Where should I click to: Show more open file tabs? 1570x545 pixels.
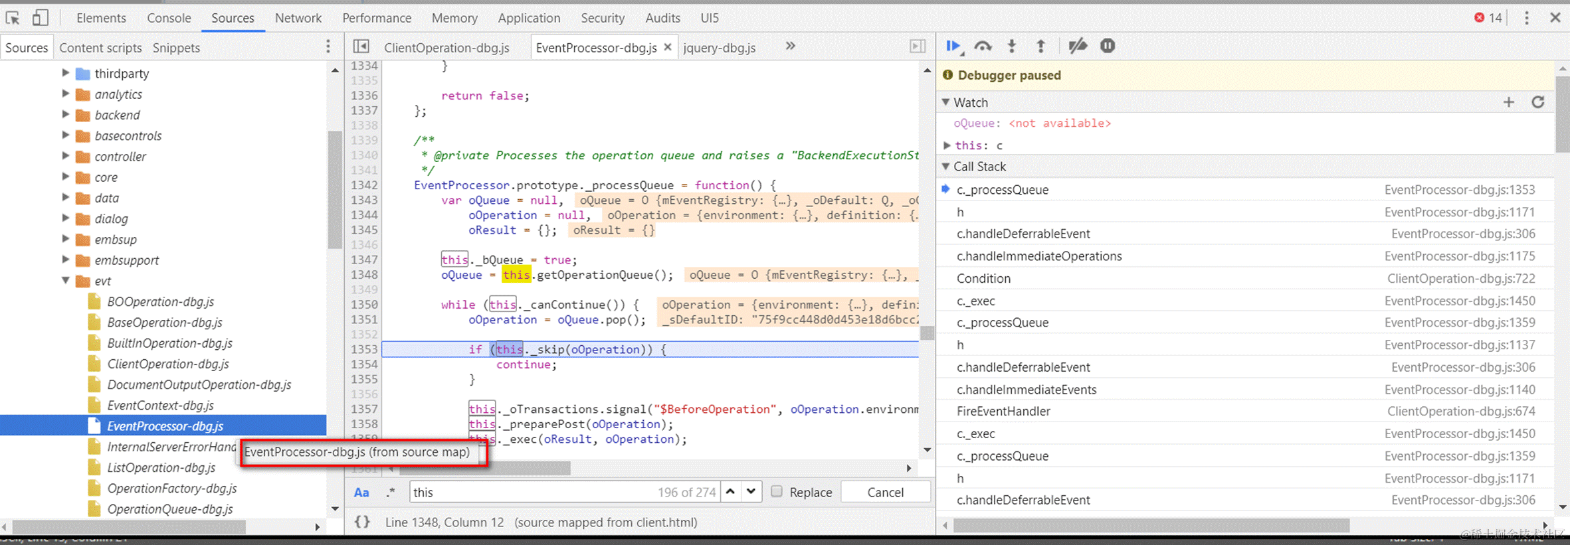click(x=790, y=46)
